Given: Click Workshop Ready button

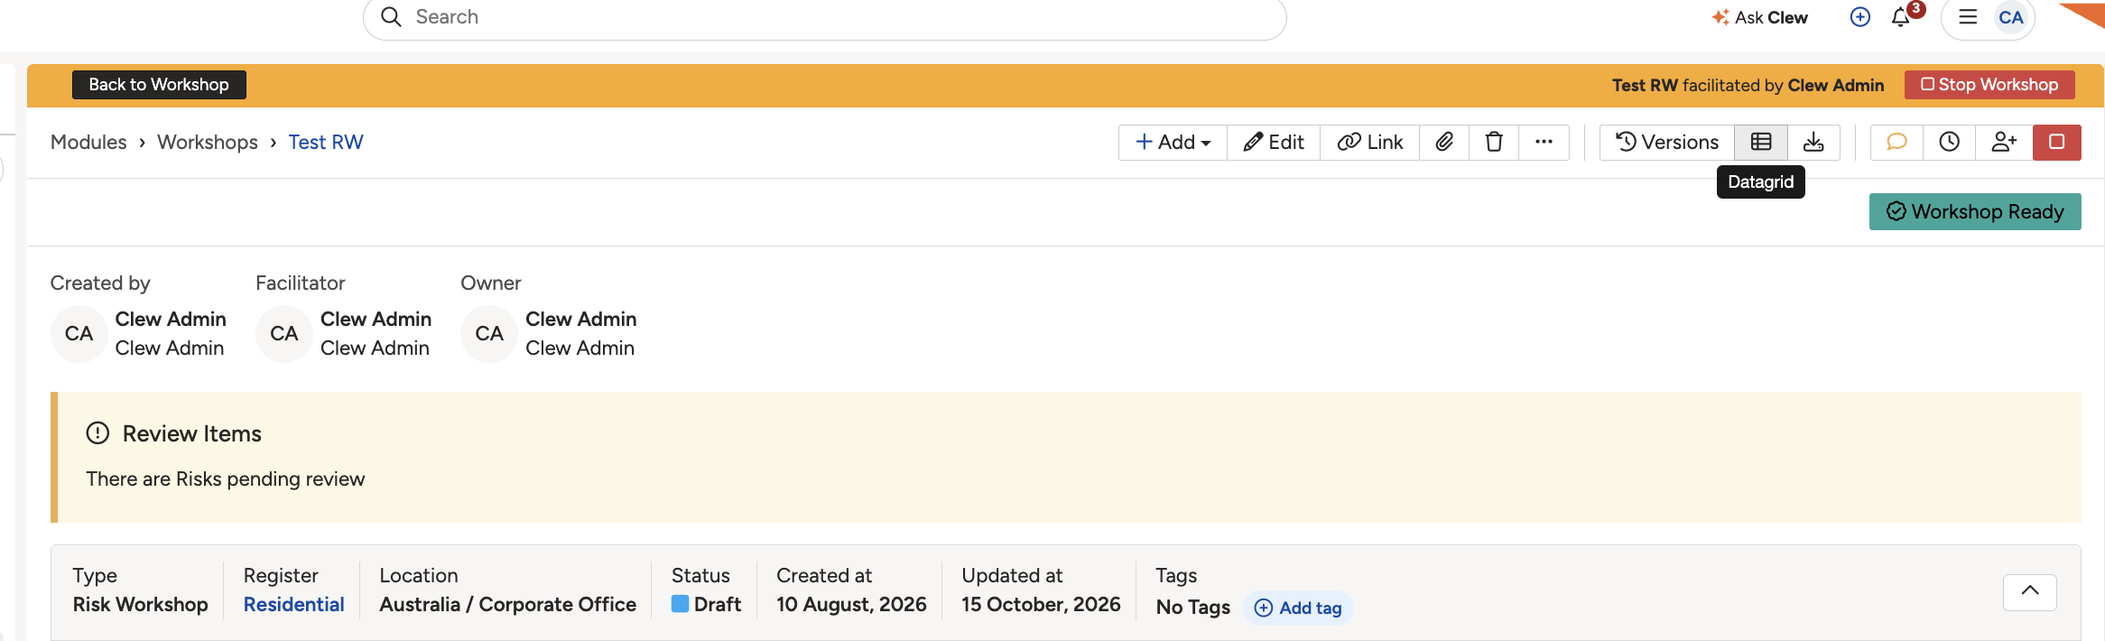Looking at the screenshot, I should pos(1975,212).
